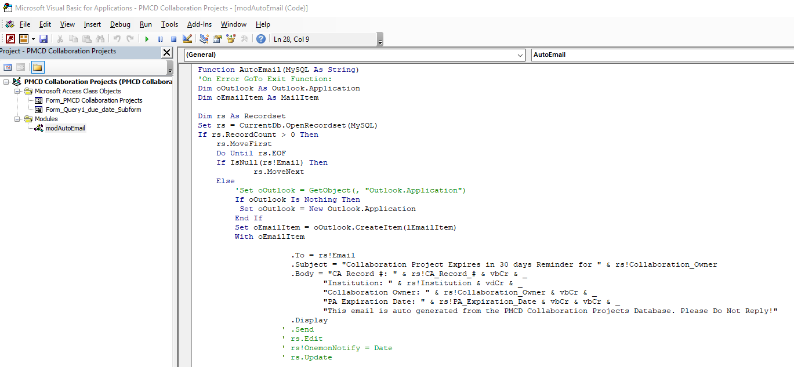Open the Run menu

(146, 24)
